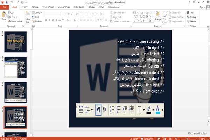Open the Shape Effects dropdown
This screenshot has width=210, height=140.
(176, 21)
